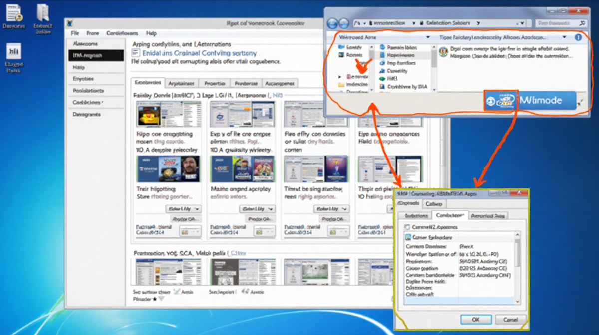The height and width of the screenshot is (335, 599).
Task: Click the small icon button at second card's bottom
Action: [x=264, y=231]
